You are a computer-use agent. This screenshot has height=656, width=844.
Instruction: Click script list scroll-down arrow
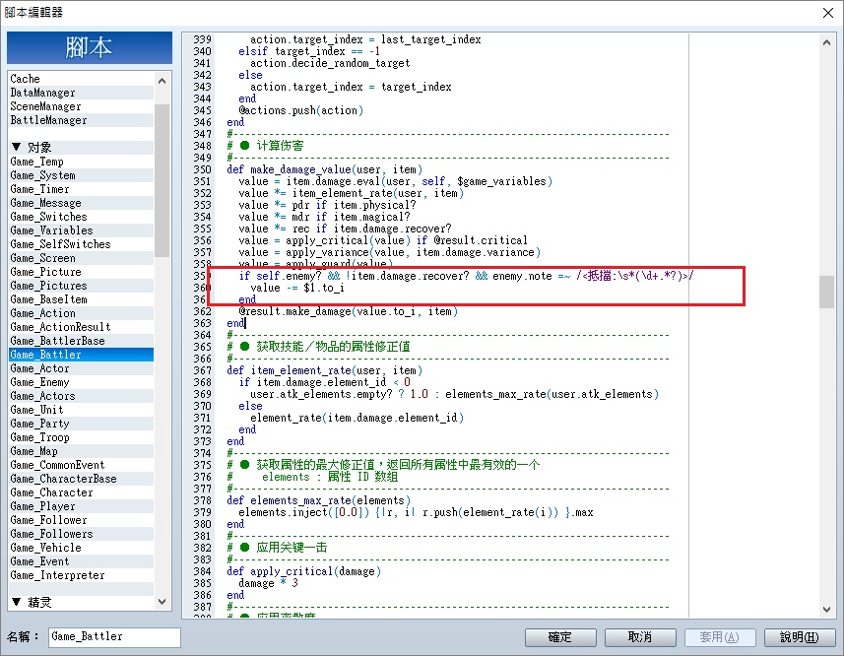click(x=162, y=602)
